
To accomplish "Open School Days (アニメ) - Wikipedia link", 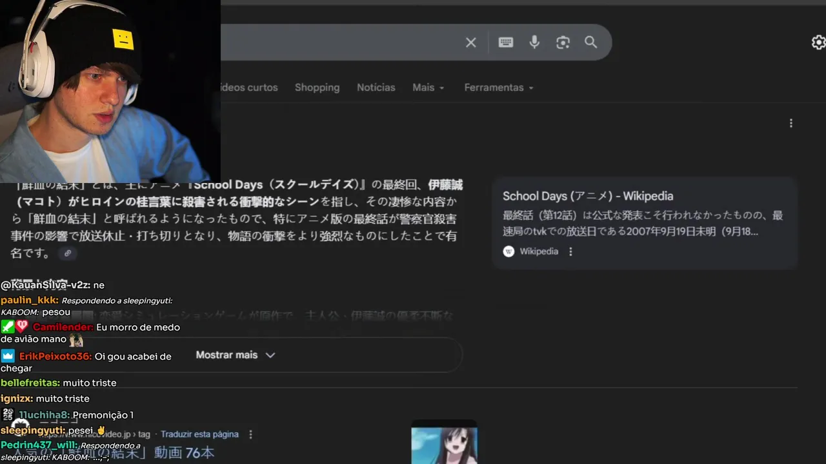I will (x=588, y=196).
